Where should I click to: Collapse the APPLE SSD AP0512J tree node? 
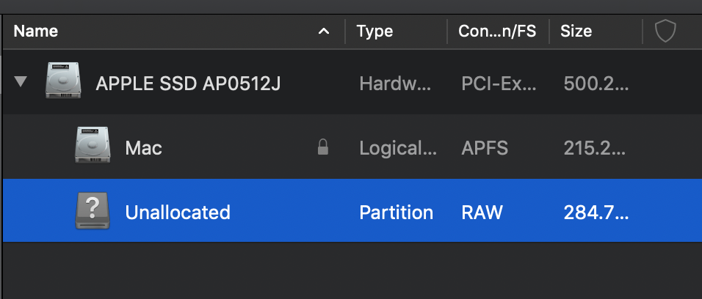21,82
